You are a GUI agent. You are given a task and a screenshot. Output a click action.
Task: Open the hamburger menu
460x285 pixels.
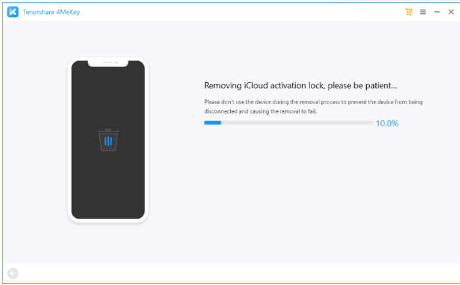(x=423, y=12)
